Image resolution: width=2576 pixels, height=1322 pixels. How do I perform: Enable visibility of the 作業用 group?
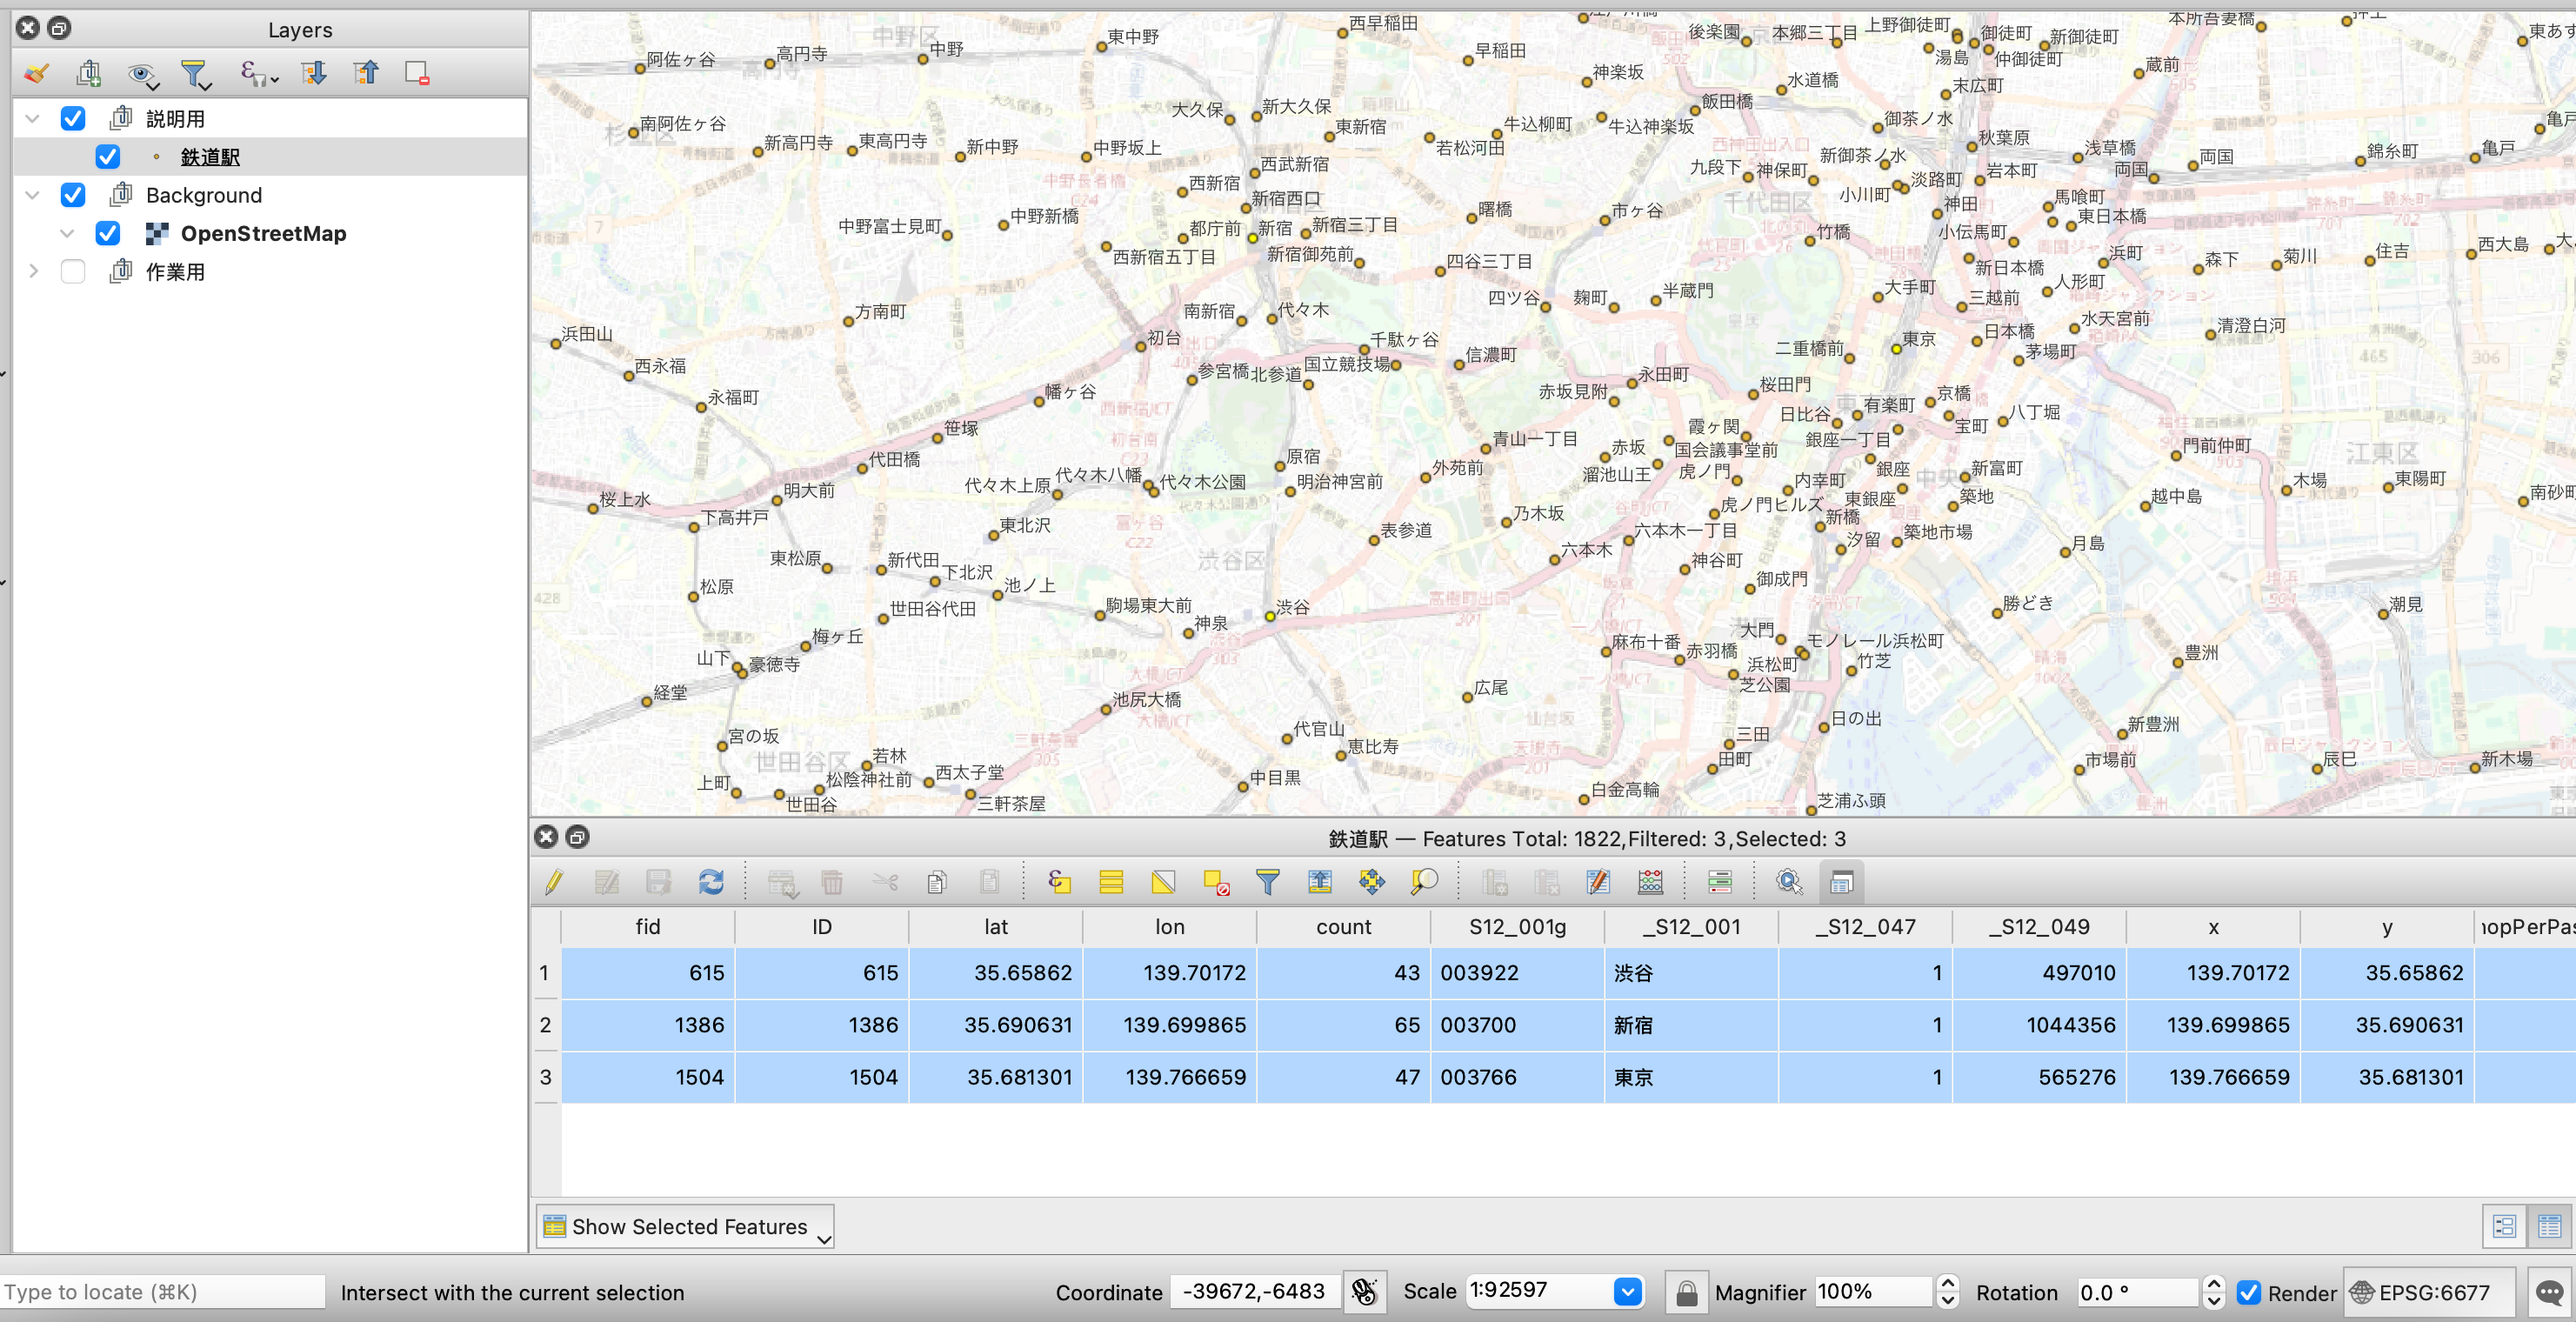coord(72,271)
